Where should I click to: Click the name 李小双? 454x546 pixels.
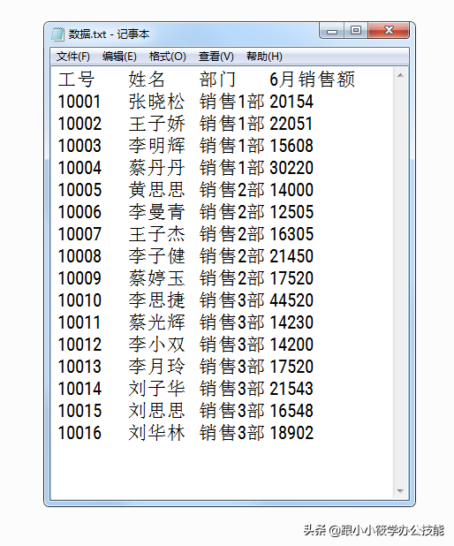(x=156, y=345)
